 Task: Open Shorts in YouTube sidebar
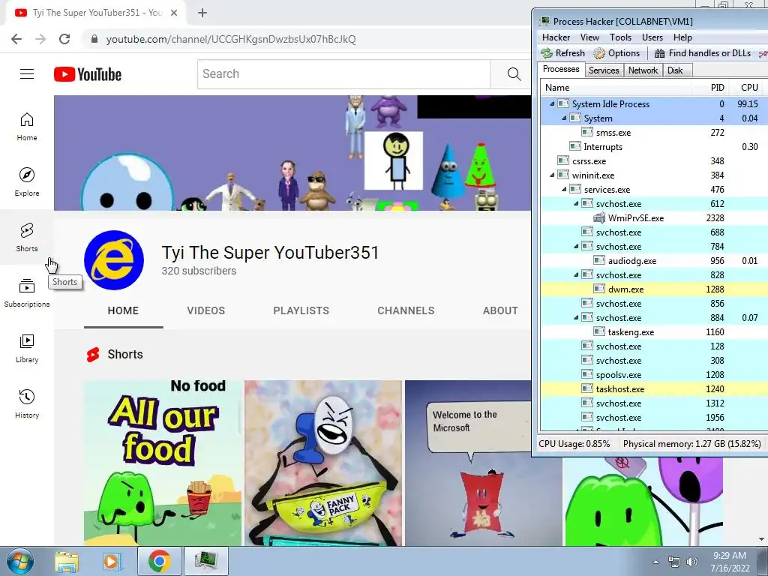tap(27, 238)
